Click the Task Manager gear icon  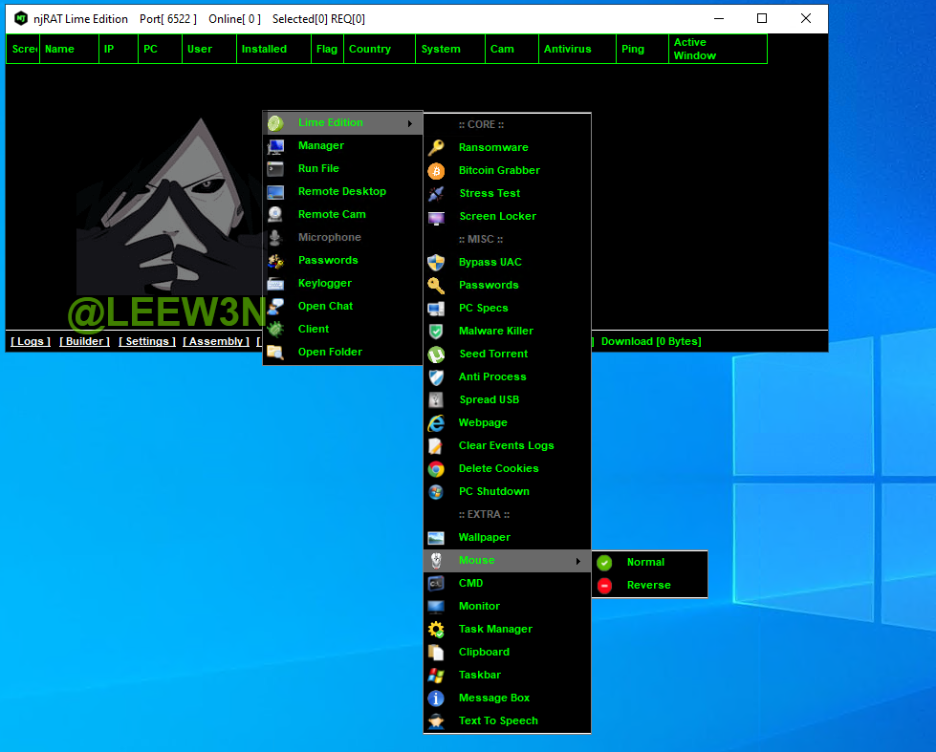[x=436, y=629]
